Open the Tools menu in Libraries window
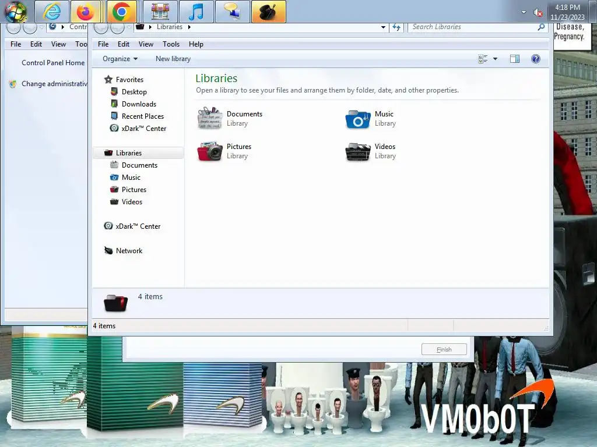The image size is (597, 447). [171, 44]
